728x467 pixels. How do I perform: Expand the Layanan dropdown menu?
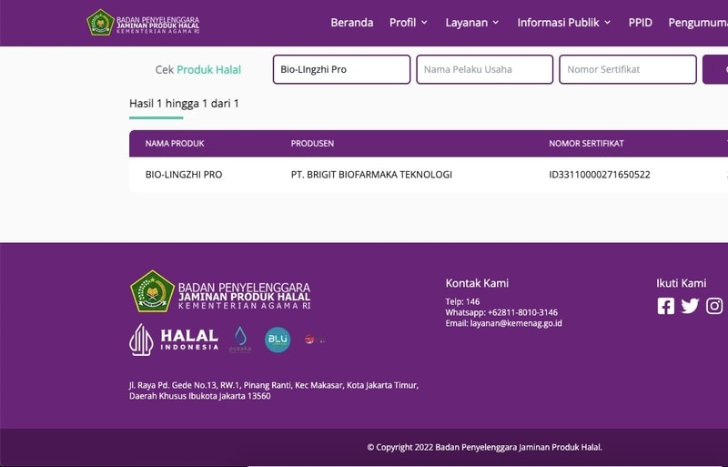(x=471, y=23)
